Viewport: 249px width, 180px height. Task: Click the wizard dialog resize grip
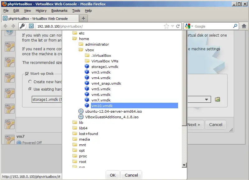pos(231,130)
